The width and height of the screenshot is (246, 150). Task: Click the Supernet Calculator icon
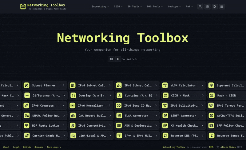click(211, 85)
